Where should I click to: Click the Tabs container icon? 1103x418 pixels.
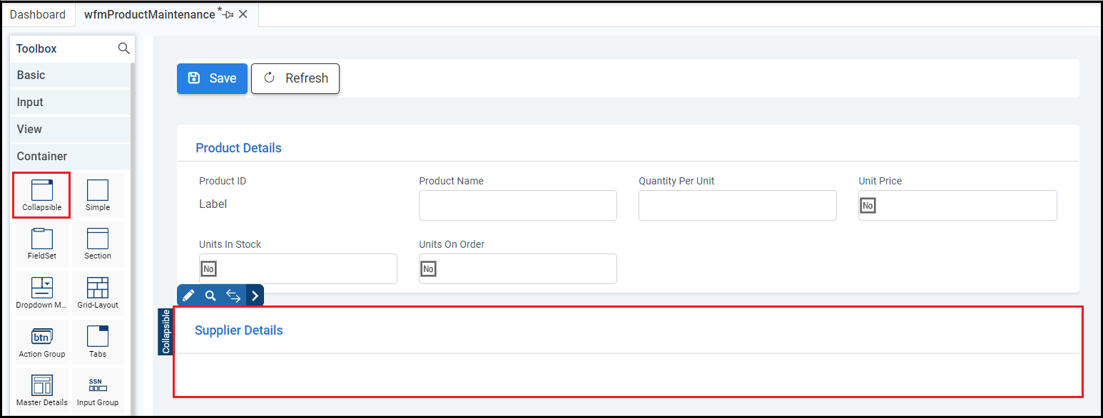tap(98, 342)
